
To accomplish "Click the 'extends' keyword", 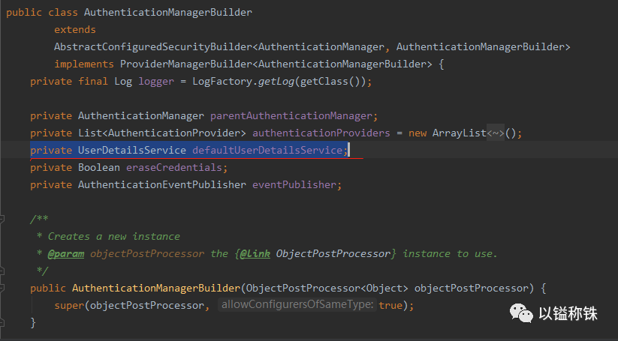I will coord(75,30).
